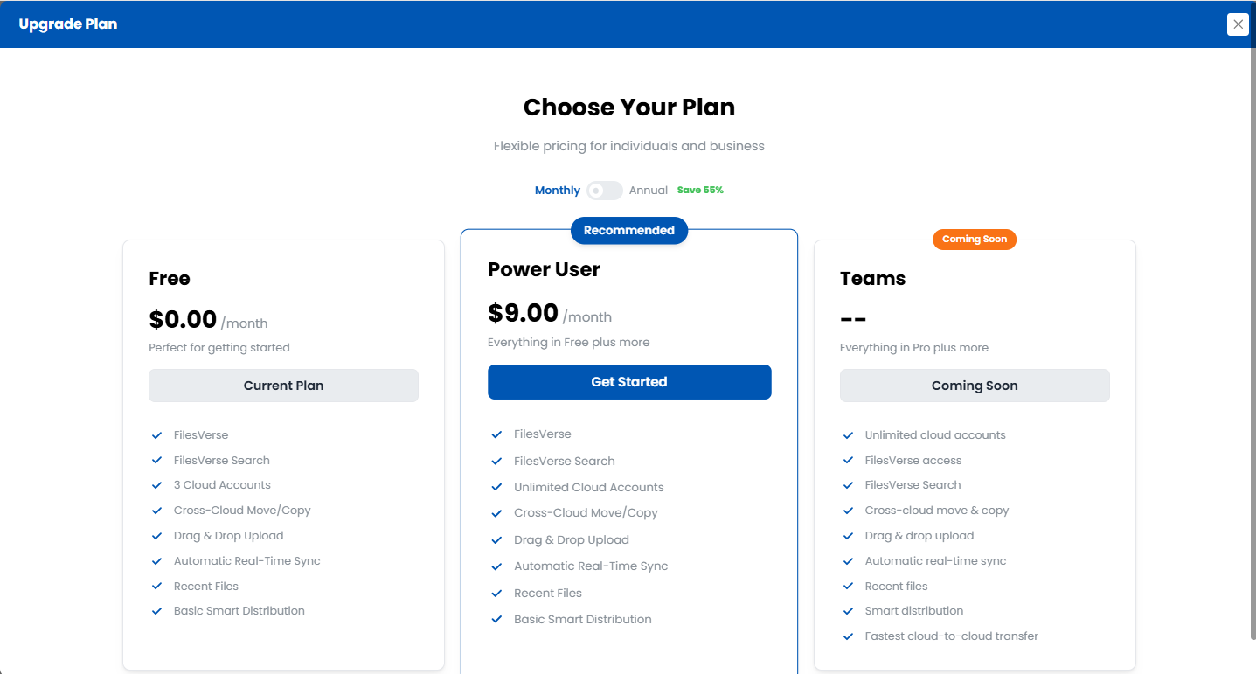Click the Current Plan button
Image resolution: width=1256 pixels, height=674 pixels.
pos(283,386)
